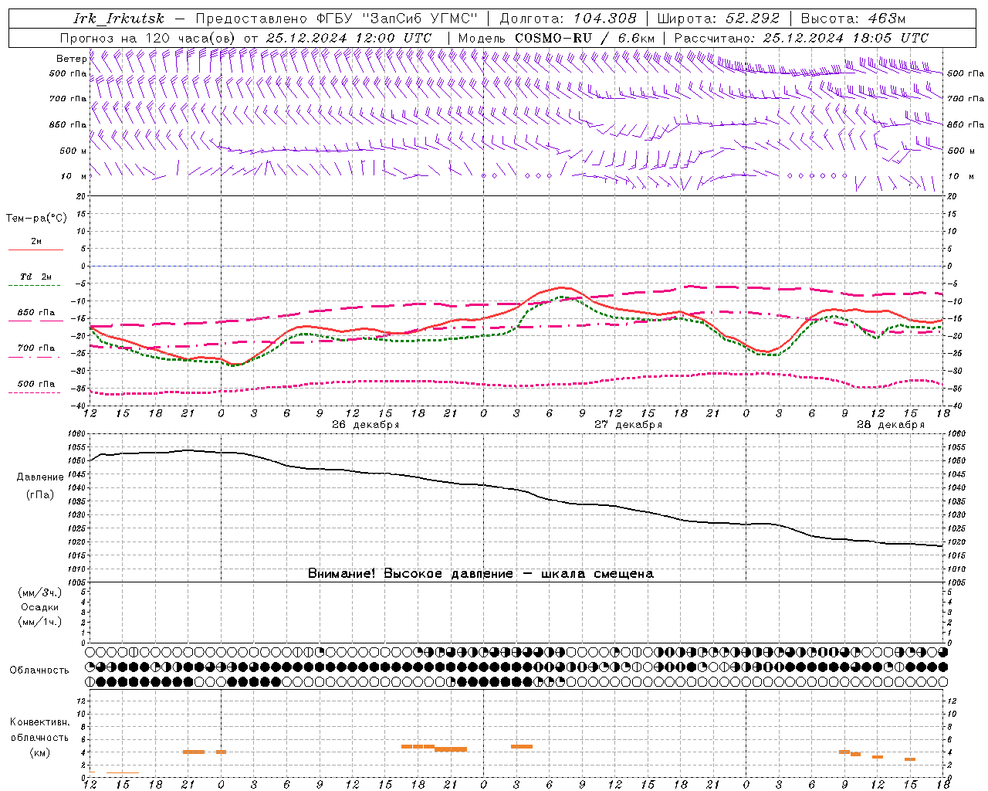Click the pink dashed sample under 500 гПа legend
Screen dimensions: 988x791
(36, 392)
